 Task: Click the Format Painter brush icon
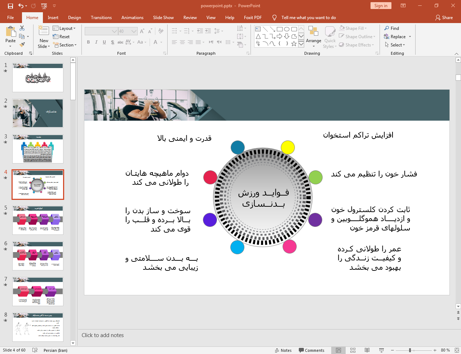coord(22,45)
